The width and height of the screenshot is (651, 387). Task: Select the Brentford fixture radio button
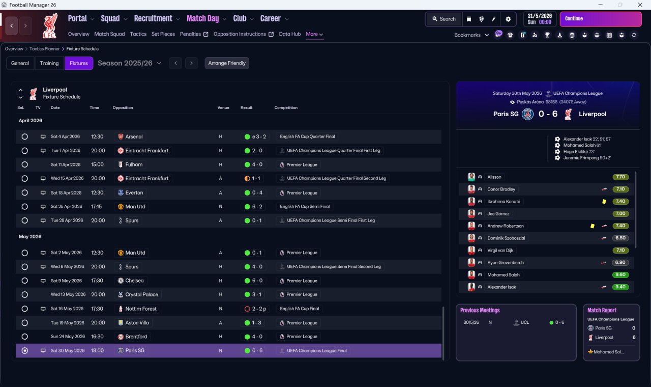[24, 337]
